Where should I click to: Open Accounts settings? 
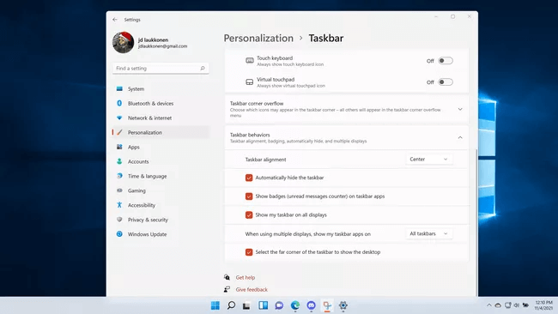pos(161,161)
